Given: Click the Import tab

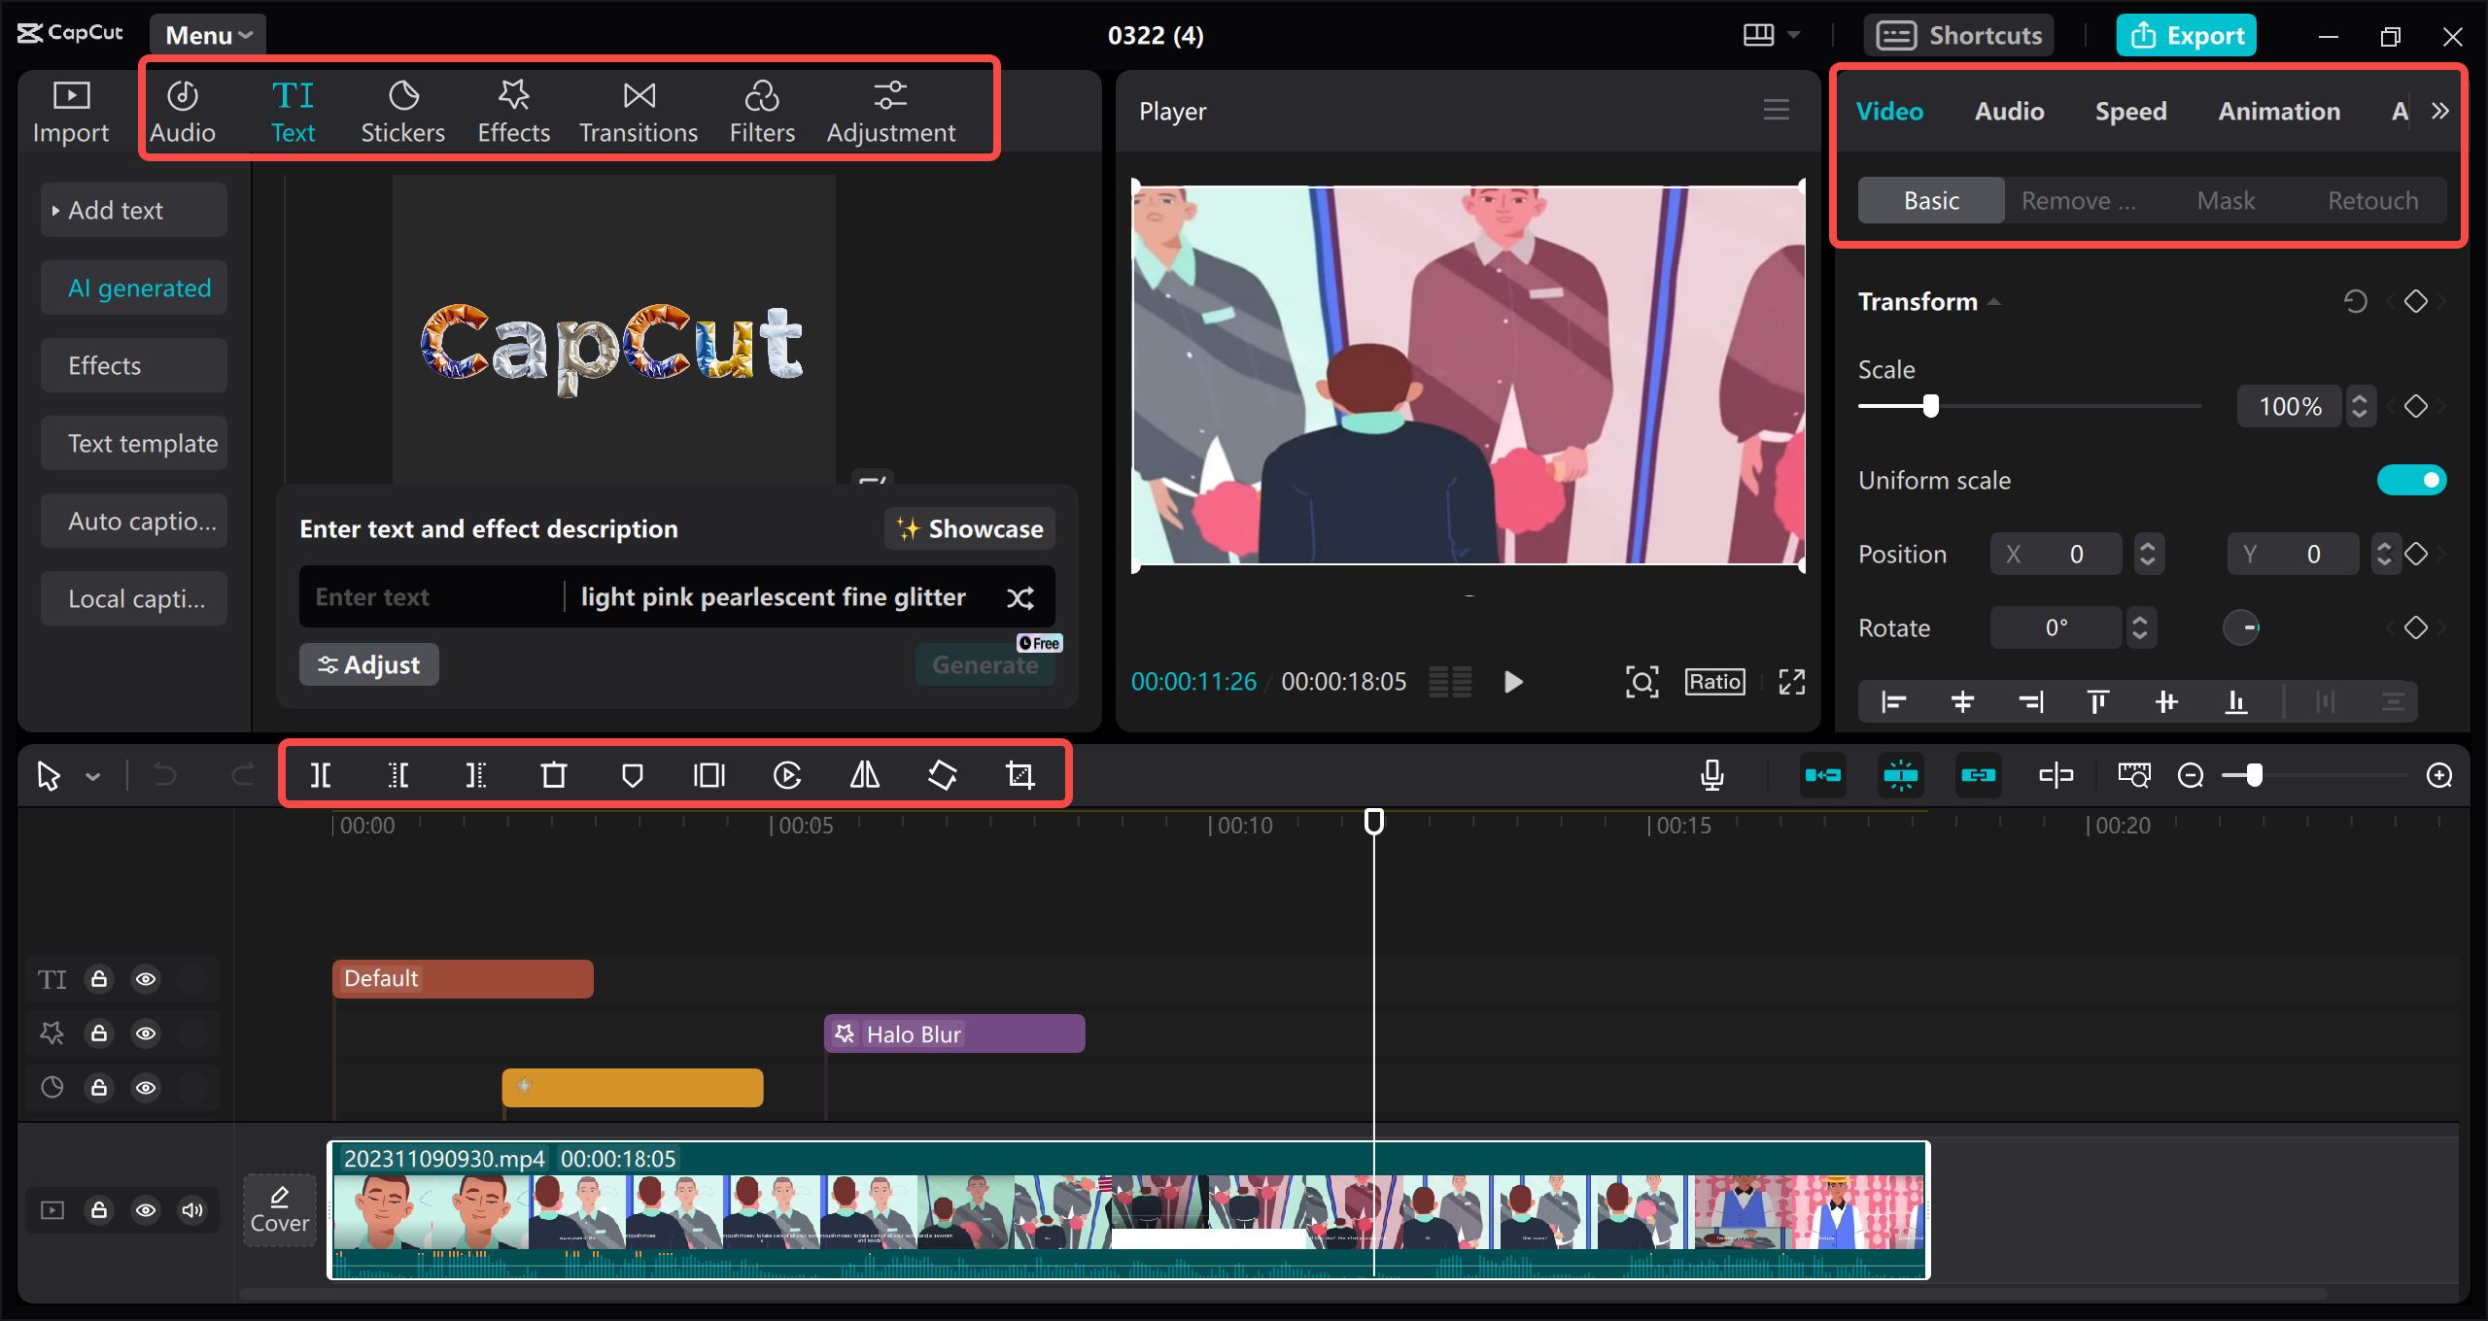Looking at the screenshot, I should pos(71,112).
